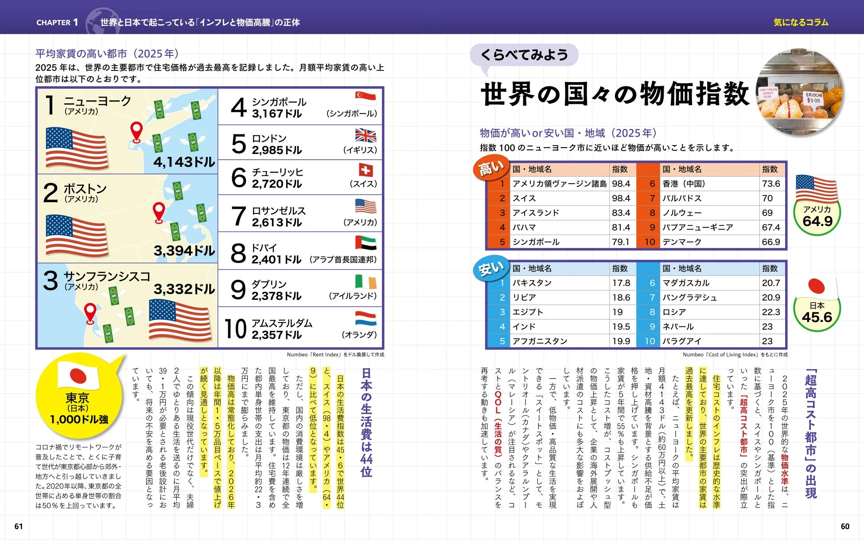Screen dimensions: 864x542
Task: Click the 3,332ドル rent value
Action: 184,289
